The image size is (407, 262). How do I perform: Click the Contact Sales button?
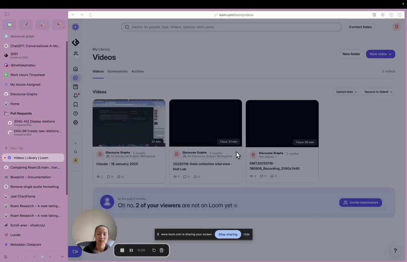(x=360, y=27)
